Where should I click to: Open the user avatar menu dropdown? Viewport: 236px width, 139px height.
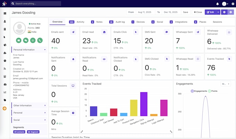pos(225,4)
